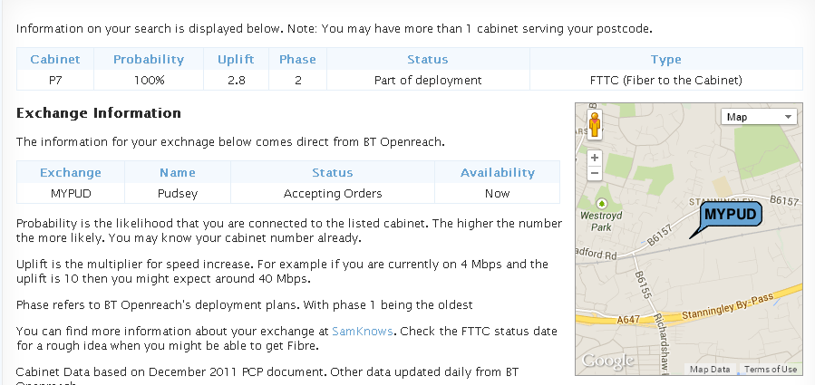Image resolution: width=815 pixels, height=385 pixels.
Task: Click the Probability column header
Action: pos(149,59)
